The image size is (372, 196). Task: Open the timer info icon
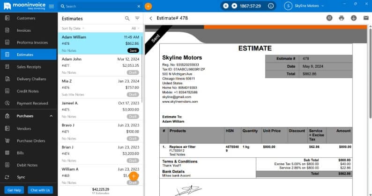[271, 6]
